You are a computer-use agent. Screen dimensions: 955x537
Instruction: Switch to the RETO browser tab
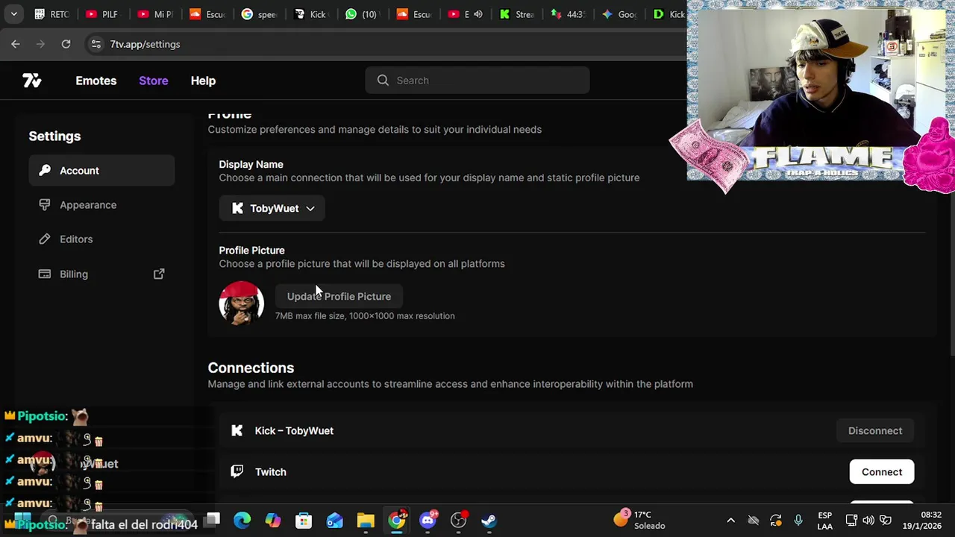[51, 14]
